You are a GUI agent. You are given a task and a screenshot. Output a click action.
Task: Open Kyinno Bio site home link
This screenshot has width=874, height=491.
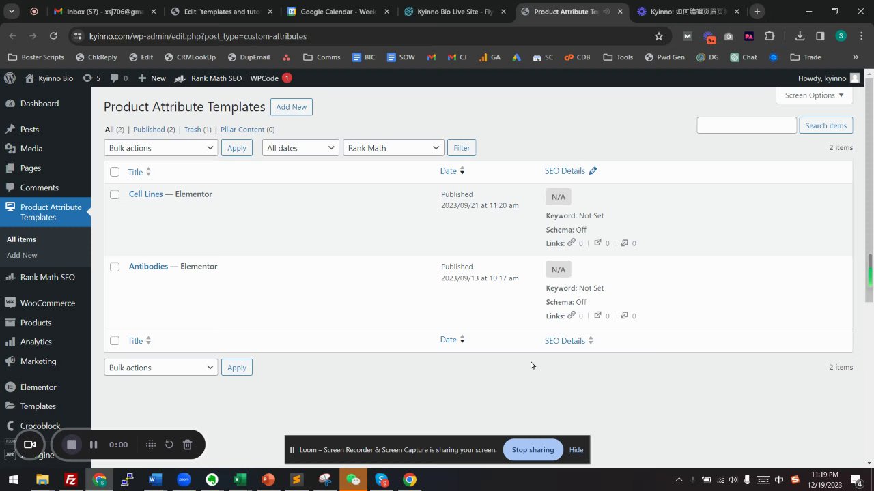[49, 78]
